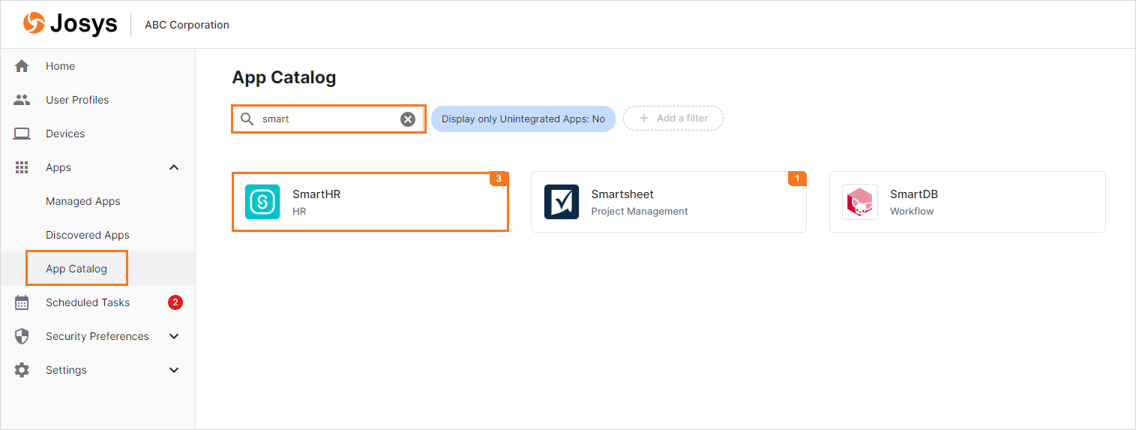
Task: Click the Smartsheet count badge 1
Action: [x=797, y=179]
